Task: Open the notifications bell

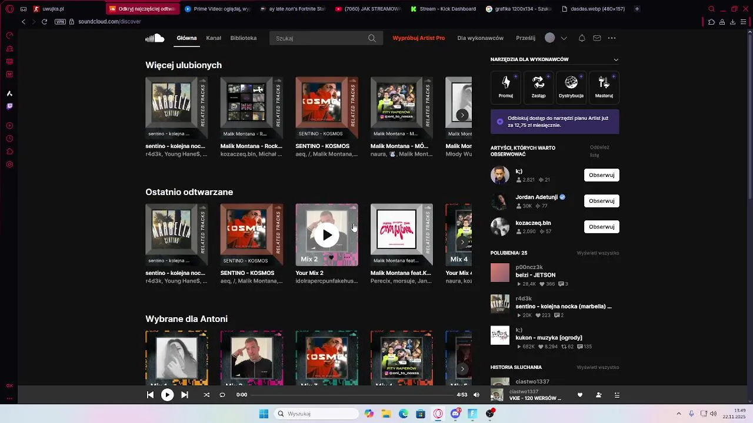Action: [582, 38]
